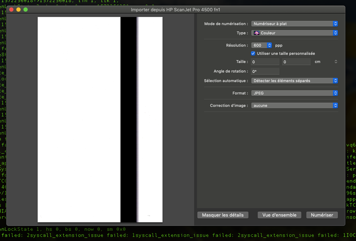Image resolution: width=356 pixels, height=241 pixels.
Task: Open the Format JPEG dropdown
Action: click(x=294, y=93)
